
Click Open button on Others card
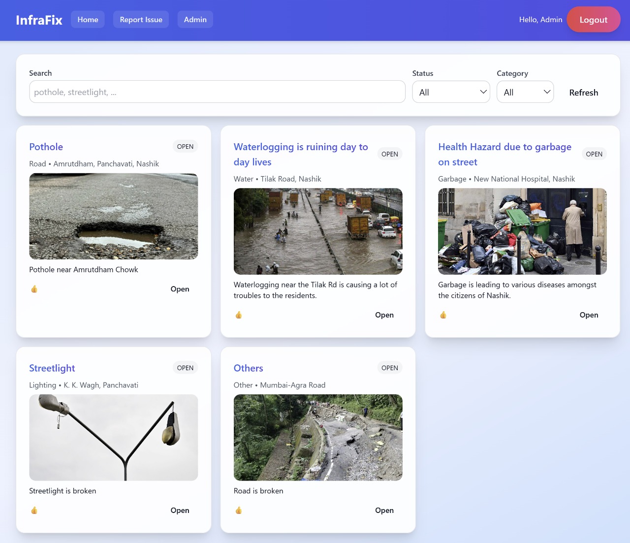coord(384,511)
